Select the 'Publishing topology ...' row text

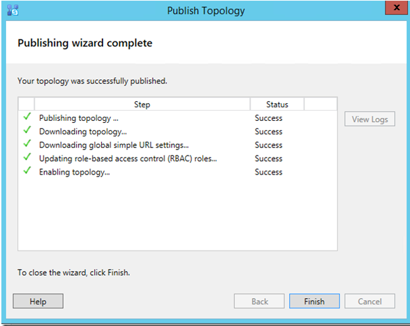(79, 118)
